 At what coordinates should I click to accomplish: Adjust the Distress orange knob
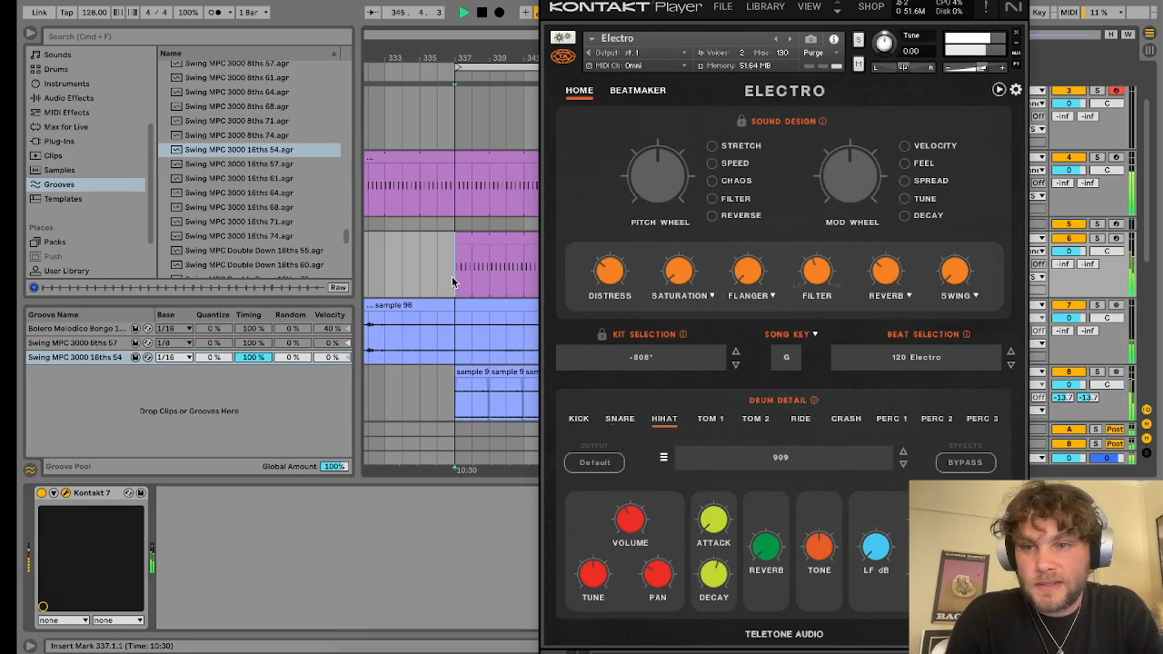[x=610, y=271]
